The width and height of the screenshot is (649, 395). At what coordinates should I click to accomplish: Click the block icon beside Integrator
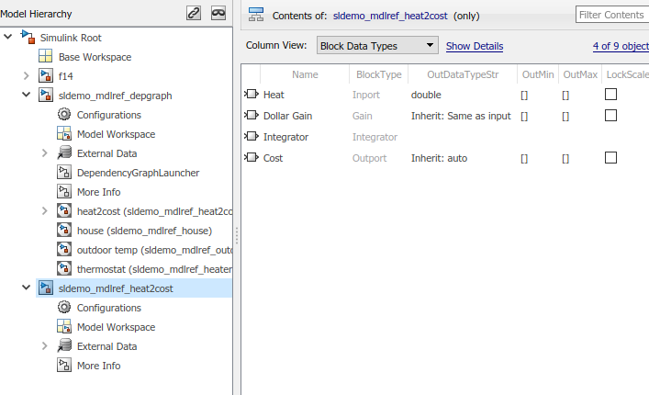click(x=252, y=136)
